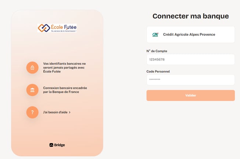Click the École Futée name in the logo
This screenshot has width=240, height=159.
[64, 27]
